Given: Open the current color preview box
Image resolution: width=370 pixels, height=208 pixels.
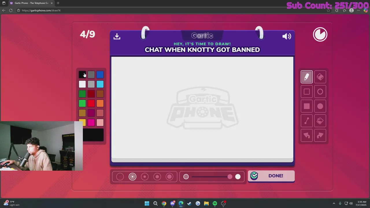Looking at the screenshot, I should 93,135.
